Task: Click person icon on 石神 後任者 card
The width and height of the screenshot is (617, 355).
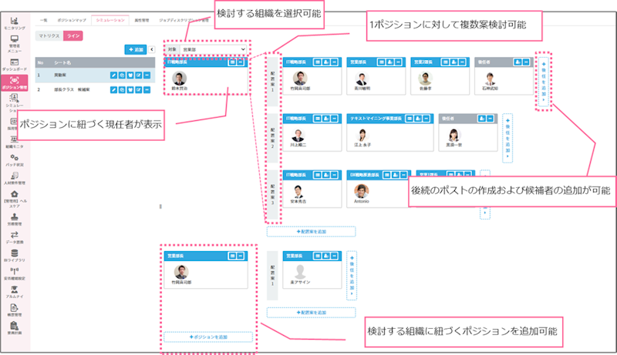Action: pyautogui.click(x=518, y=62)
